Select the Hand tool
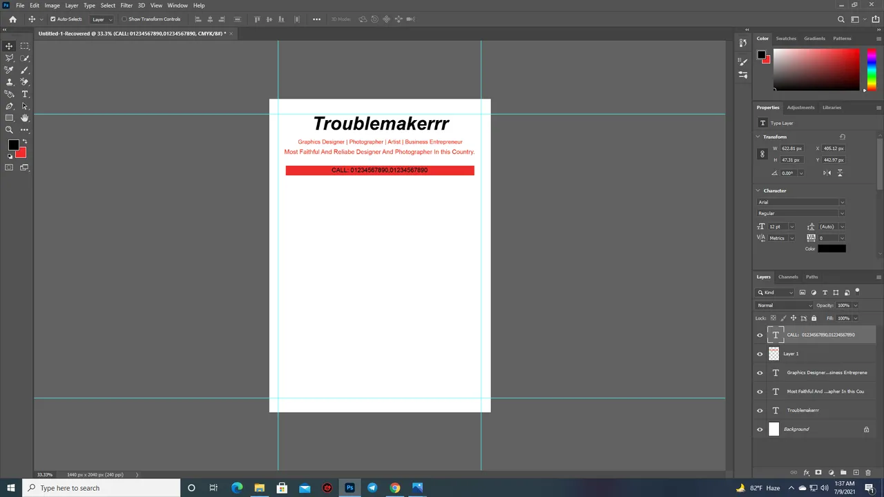 [x=25, y=118]
